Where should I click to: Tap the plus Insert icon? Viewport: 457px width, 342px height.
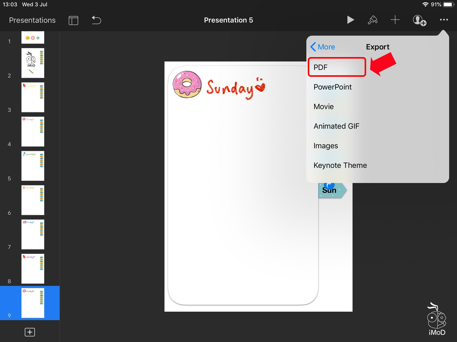click(x=395, y=20)
